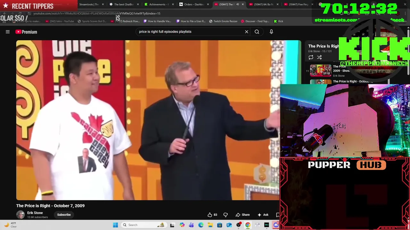Image resolution: width=410 pixels, height=230 pixels.
Task: Run search with the magnifier button
Action: (257, 32)
